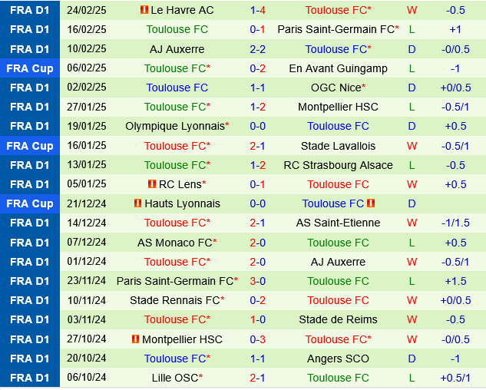Viewport: 486px width, 390px height.
Task: Click the red card icon beside Le Havre AC
Action: (x=144, y=10)
